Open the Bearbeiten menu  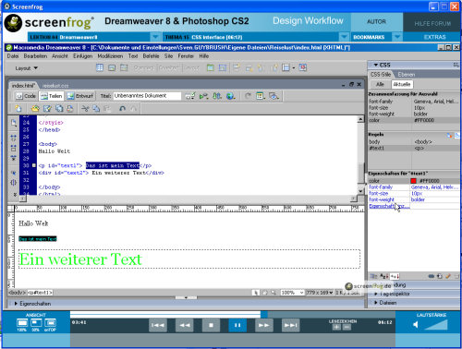(x=35, y=56)
